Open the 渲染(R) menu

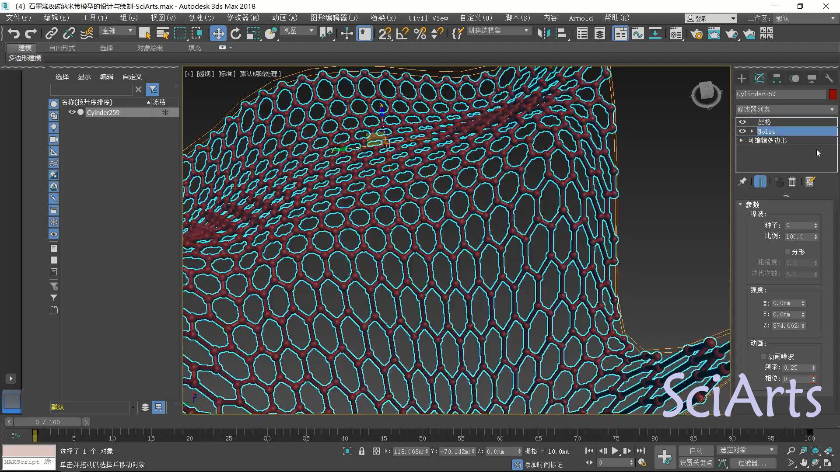tap(383, 18)
